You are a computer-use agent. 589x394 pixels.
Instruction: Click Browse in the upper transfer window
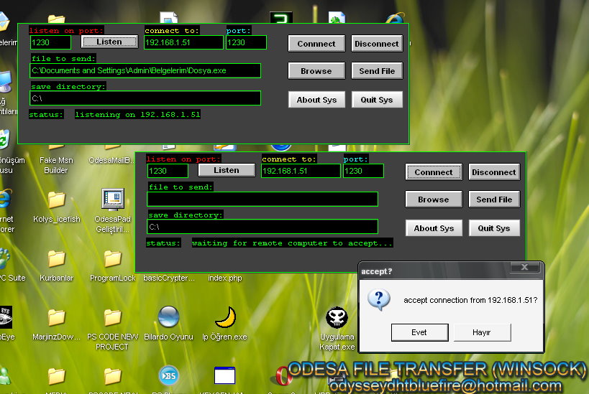point(316,71)
